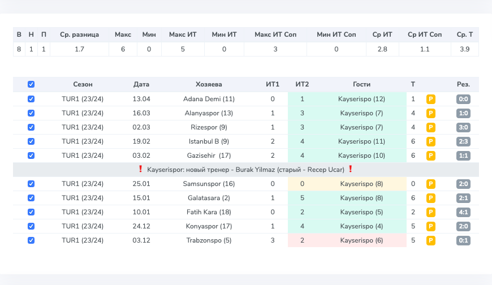
Task: Uncheck the Samsunspor match row checkbox
Action: [x=31, y=184]
